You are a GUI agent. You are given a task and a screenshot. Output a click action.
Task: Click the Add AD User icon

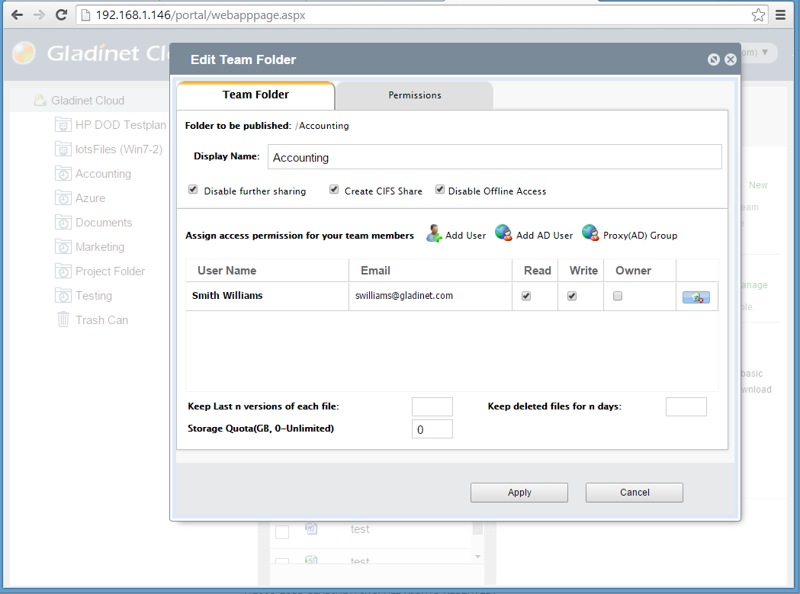[x=503, y=234]
